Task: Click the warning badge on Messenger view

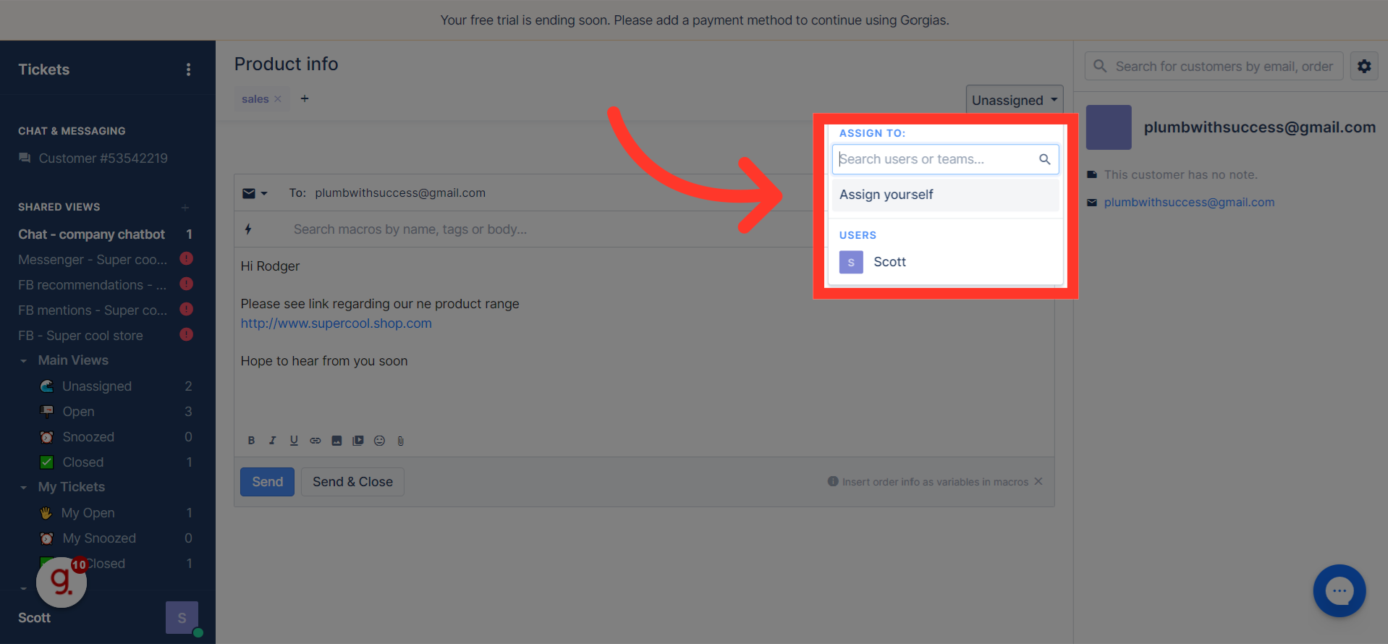Action: (186, 258)
